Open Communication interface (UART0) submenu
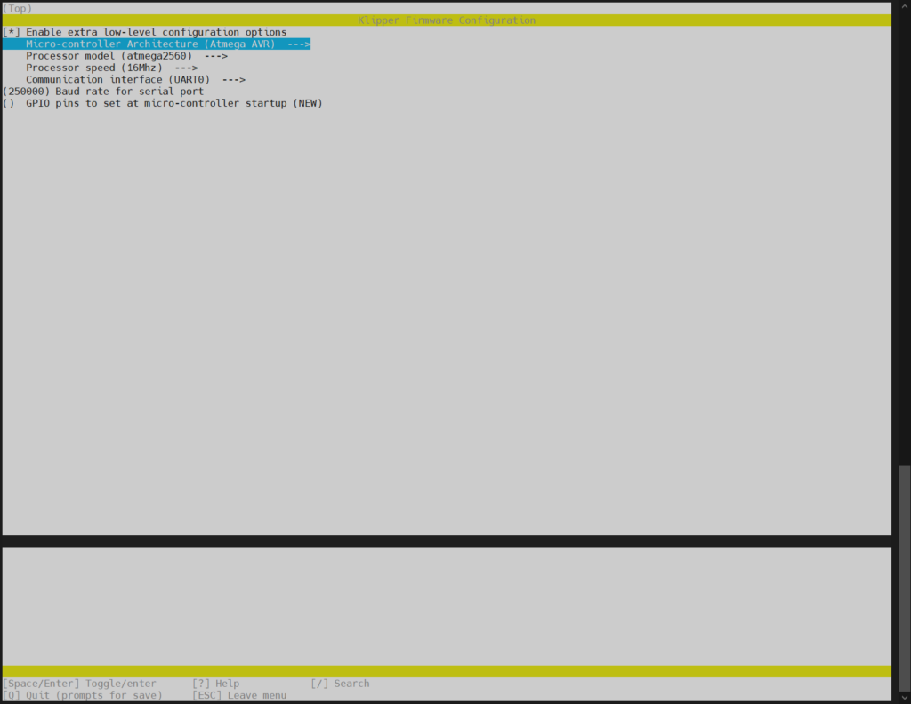The height and width of the screenshot is (704, 911). pyautogui.click(x=135, y=79)
